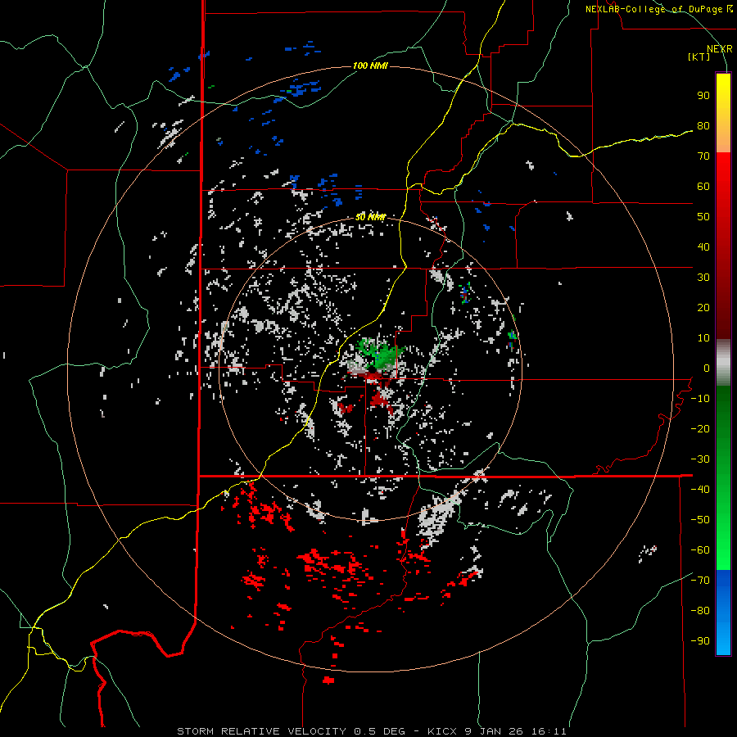737x737 pixels.
Task: Click the 100 NMI range ring label
Action: pos(370,66)
